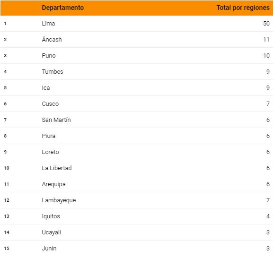This screenshot has height=258, width=274.
Task: Select the Ucayali row
Action: [136, 232]
